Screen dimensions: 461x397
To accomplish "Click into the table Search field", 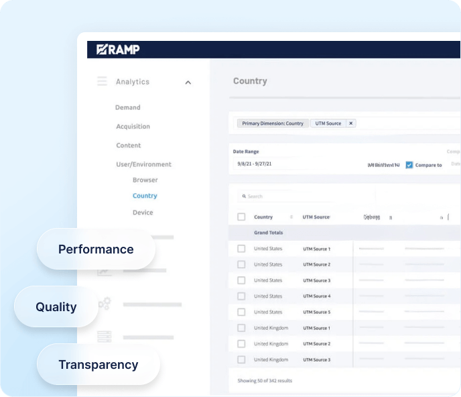I will point(302,196).
